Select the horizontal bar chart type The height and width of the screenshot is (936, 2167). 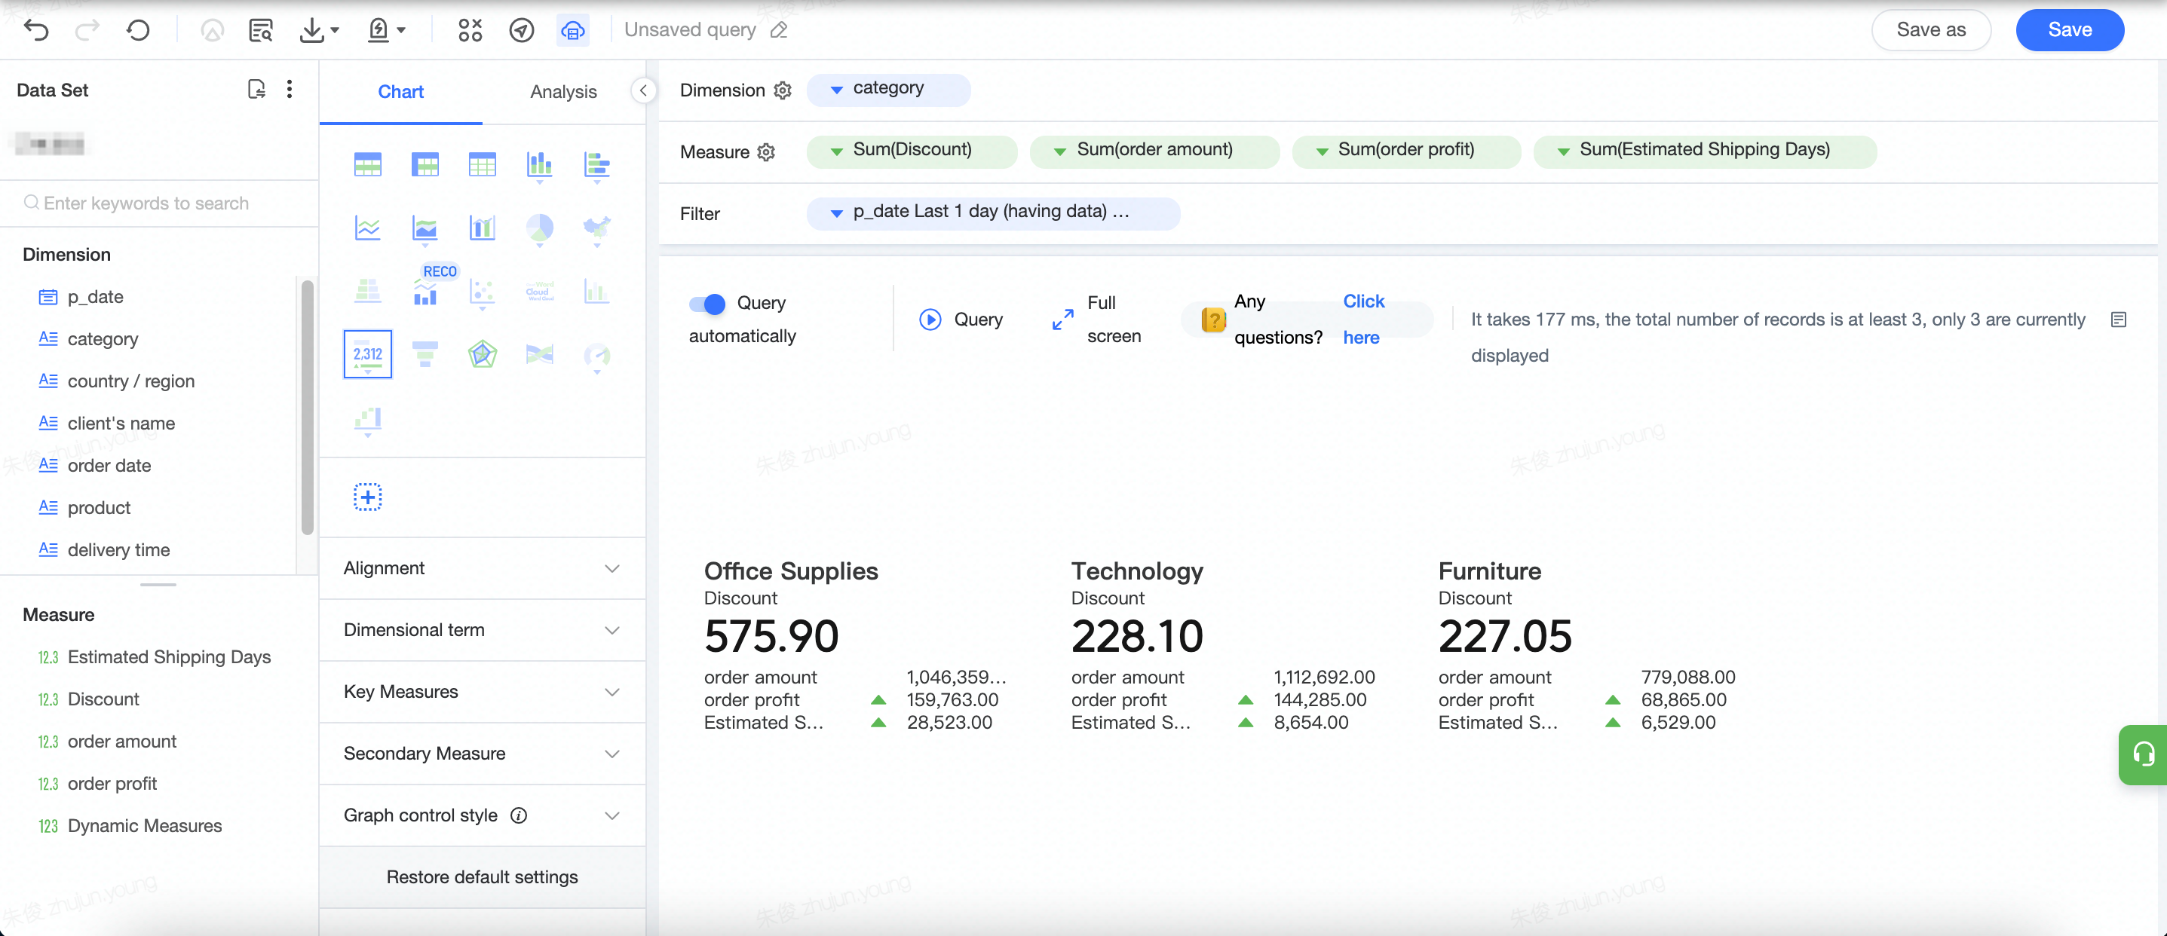(x=596, y=164)
